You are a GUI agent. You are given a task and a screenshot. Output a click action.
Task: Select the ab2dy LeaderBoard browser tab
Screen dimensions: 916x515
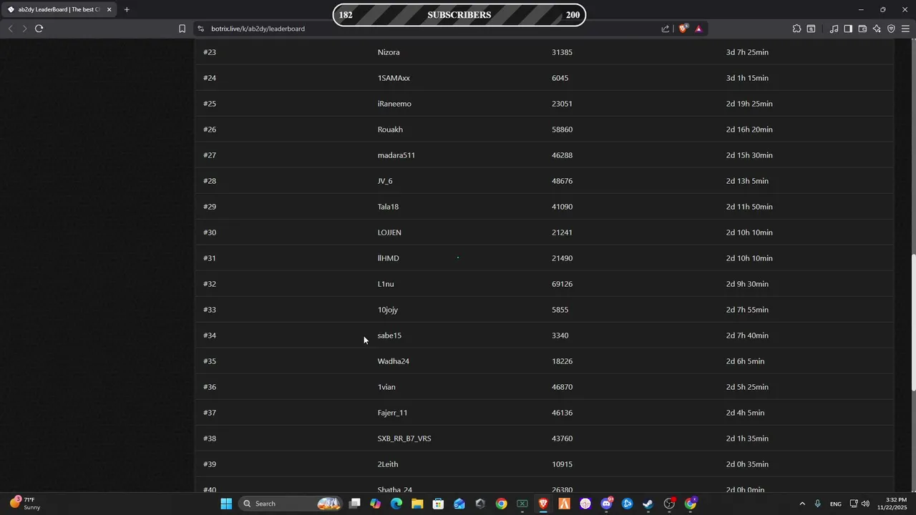coord(60,9)
